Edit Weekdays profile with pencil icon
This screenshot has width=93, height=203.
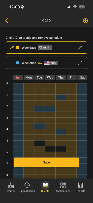[x=80, y=48]
